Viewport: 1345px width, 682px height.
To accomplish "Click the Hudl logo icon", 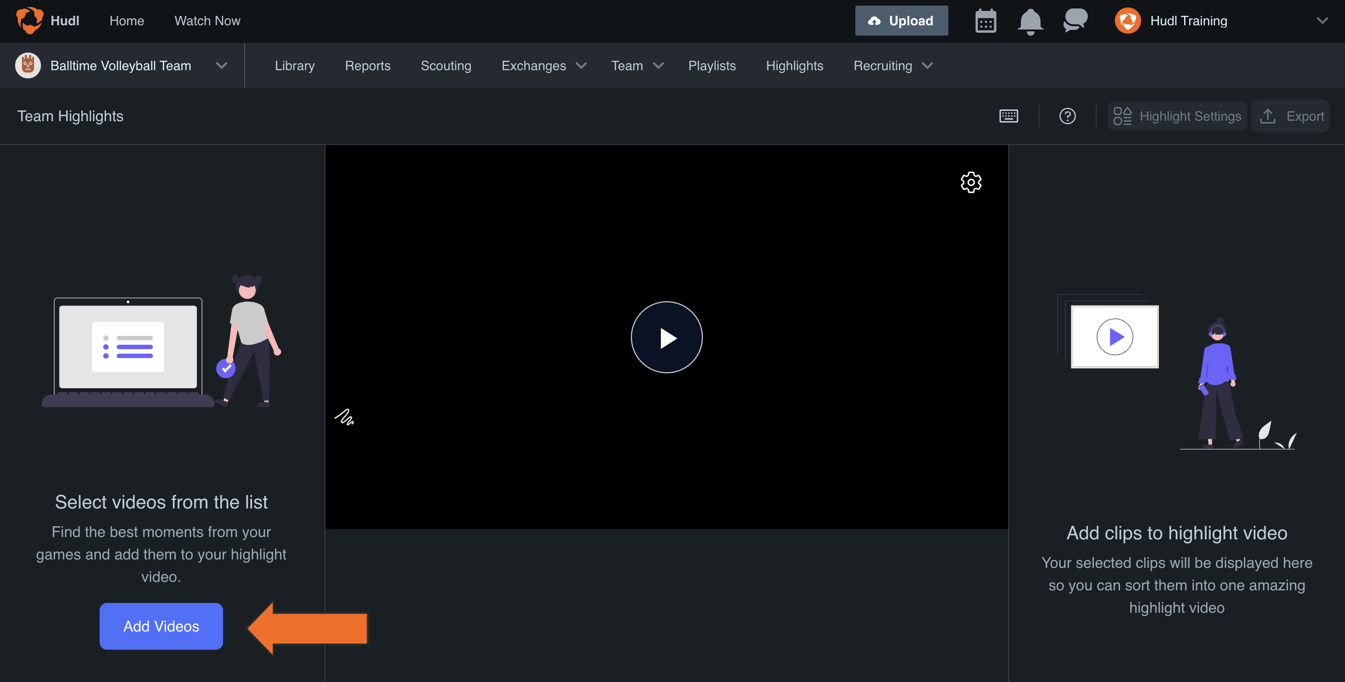I will pos(30,21).
